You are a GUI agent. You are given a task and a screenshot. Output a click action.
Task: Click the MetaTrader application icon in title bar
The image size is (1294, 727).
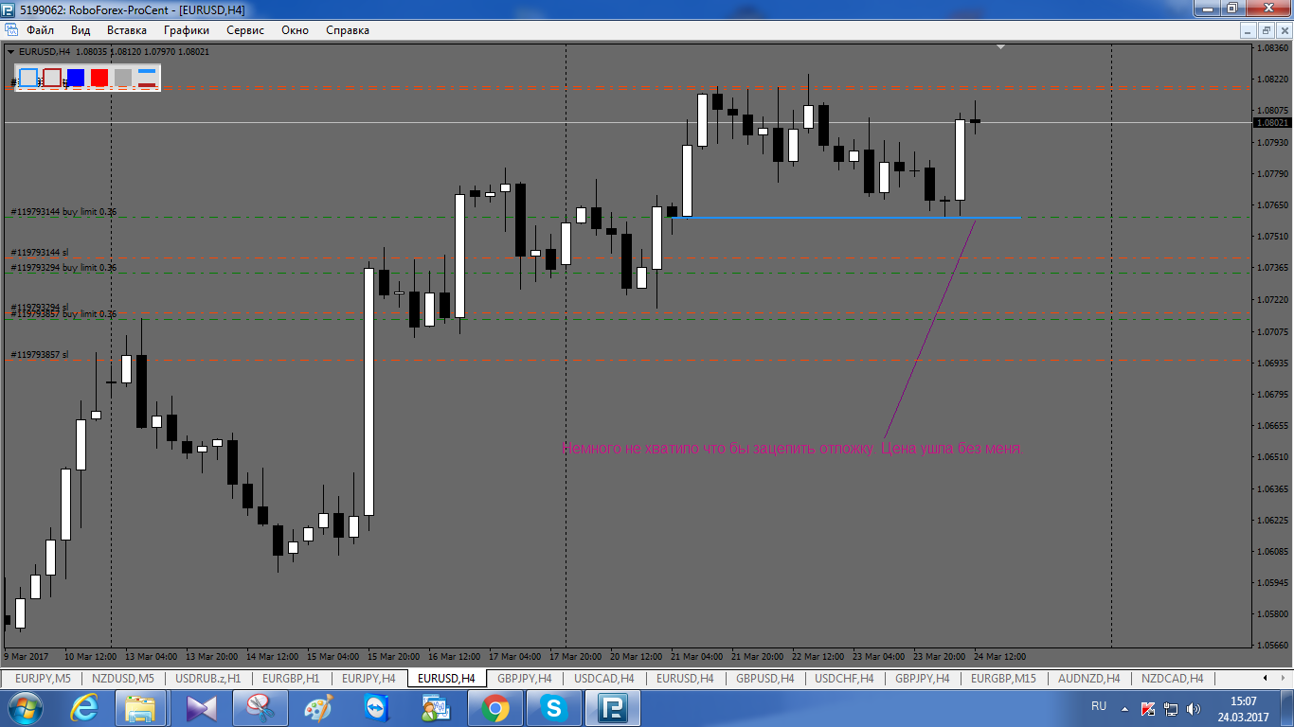tap(9, 9)
